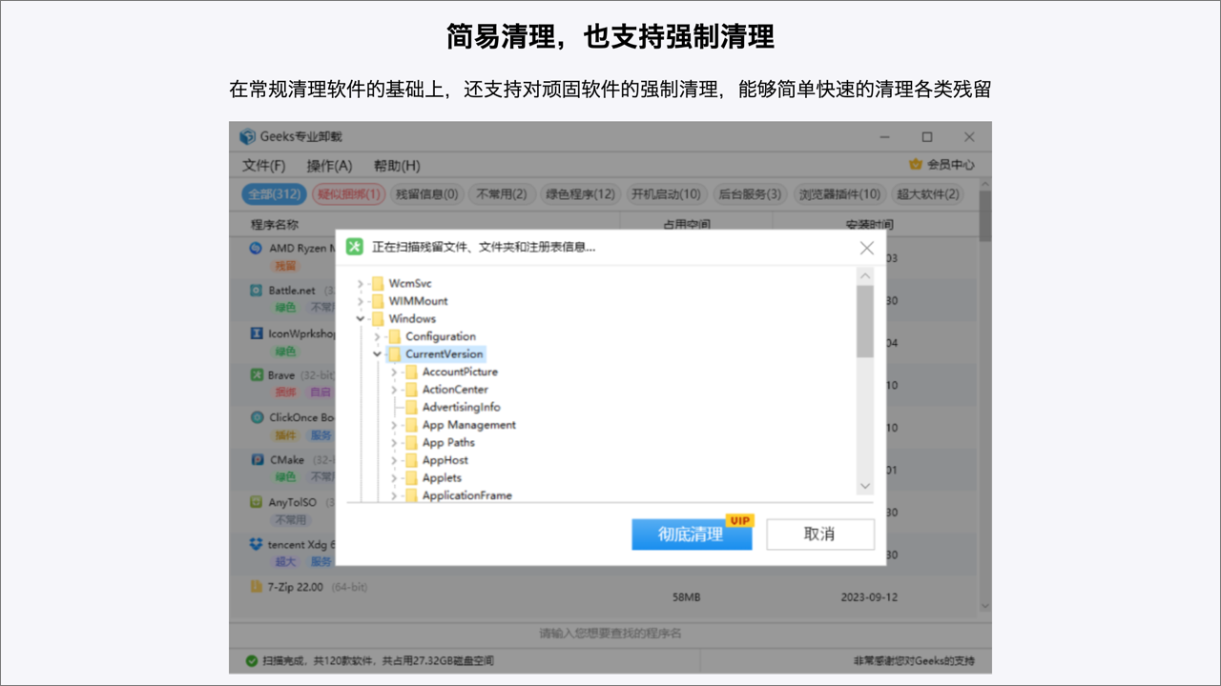Click the crown icon next to 会员中心
This screenshot has height=686, width=1221.
[x=916, y=165]
